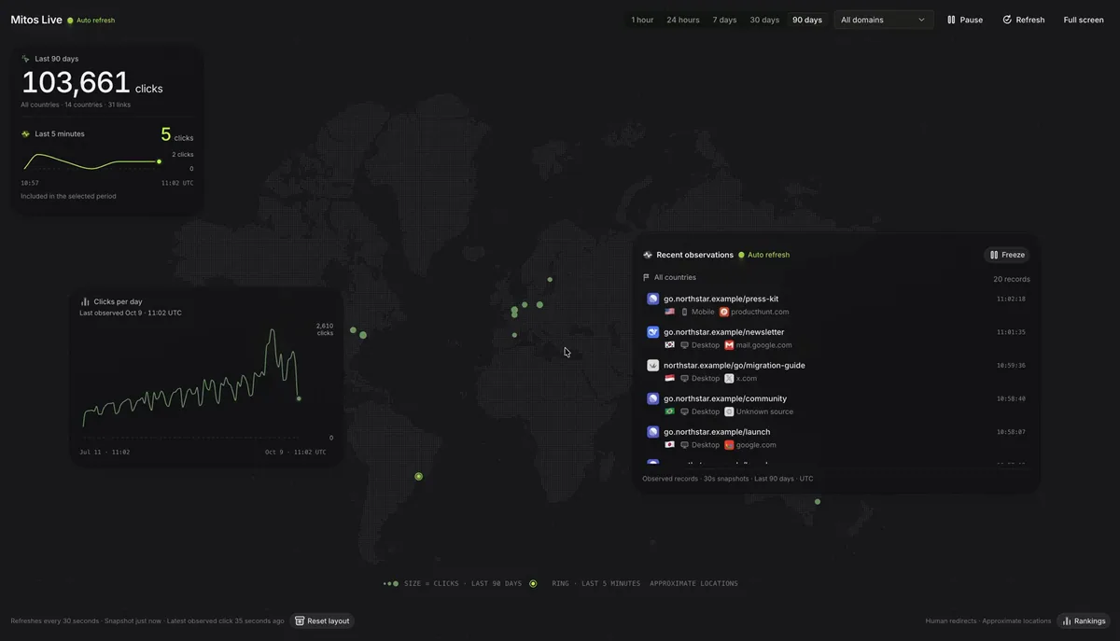The image size is (1120, 641).
Task: Click the South America ringed map dot
Action: coord(418,476)
